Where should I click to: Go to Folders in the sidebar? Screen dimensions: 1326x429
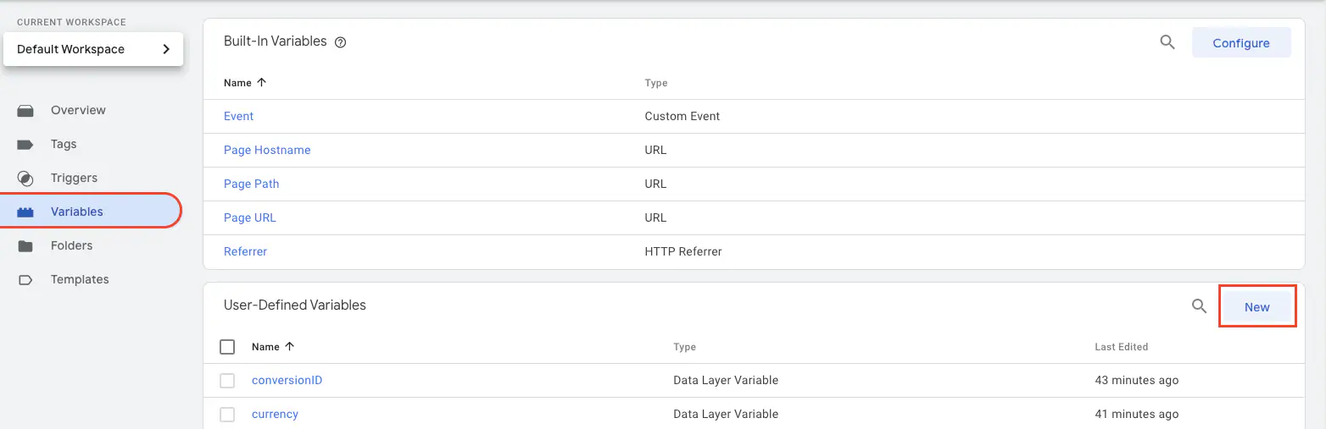pos(71,245)
